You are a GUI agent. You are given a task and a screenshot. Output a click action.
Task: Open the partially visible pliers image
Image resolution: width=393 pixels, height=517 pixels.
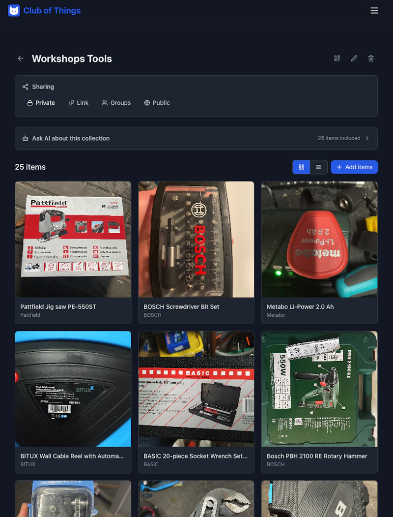[196, 499]
